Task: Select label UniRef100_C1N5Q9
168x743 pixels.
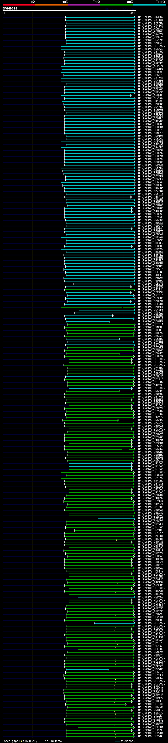Action: [150, 327]
